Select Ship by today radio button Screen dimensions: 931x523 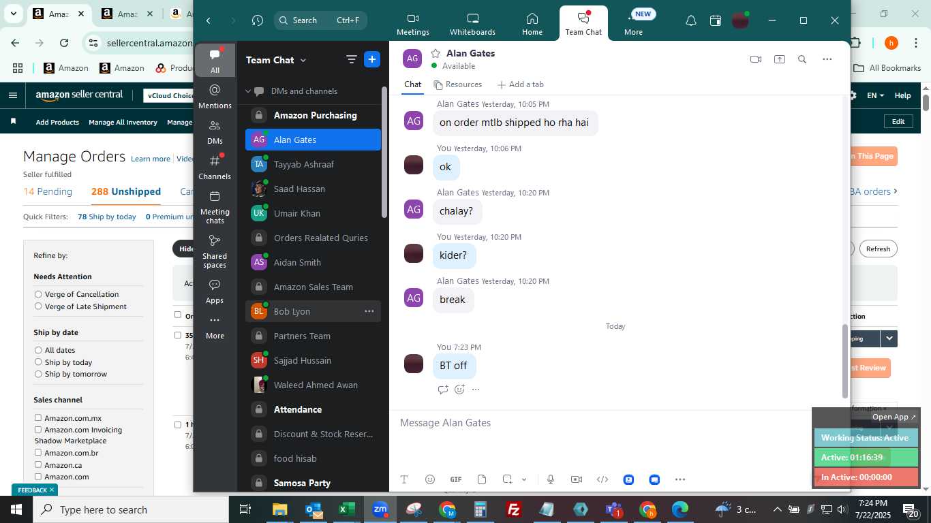[38, 362]
